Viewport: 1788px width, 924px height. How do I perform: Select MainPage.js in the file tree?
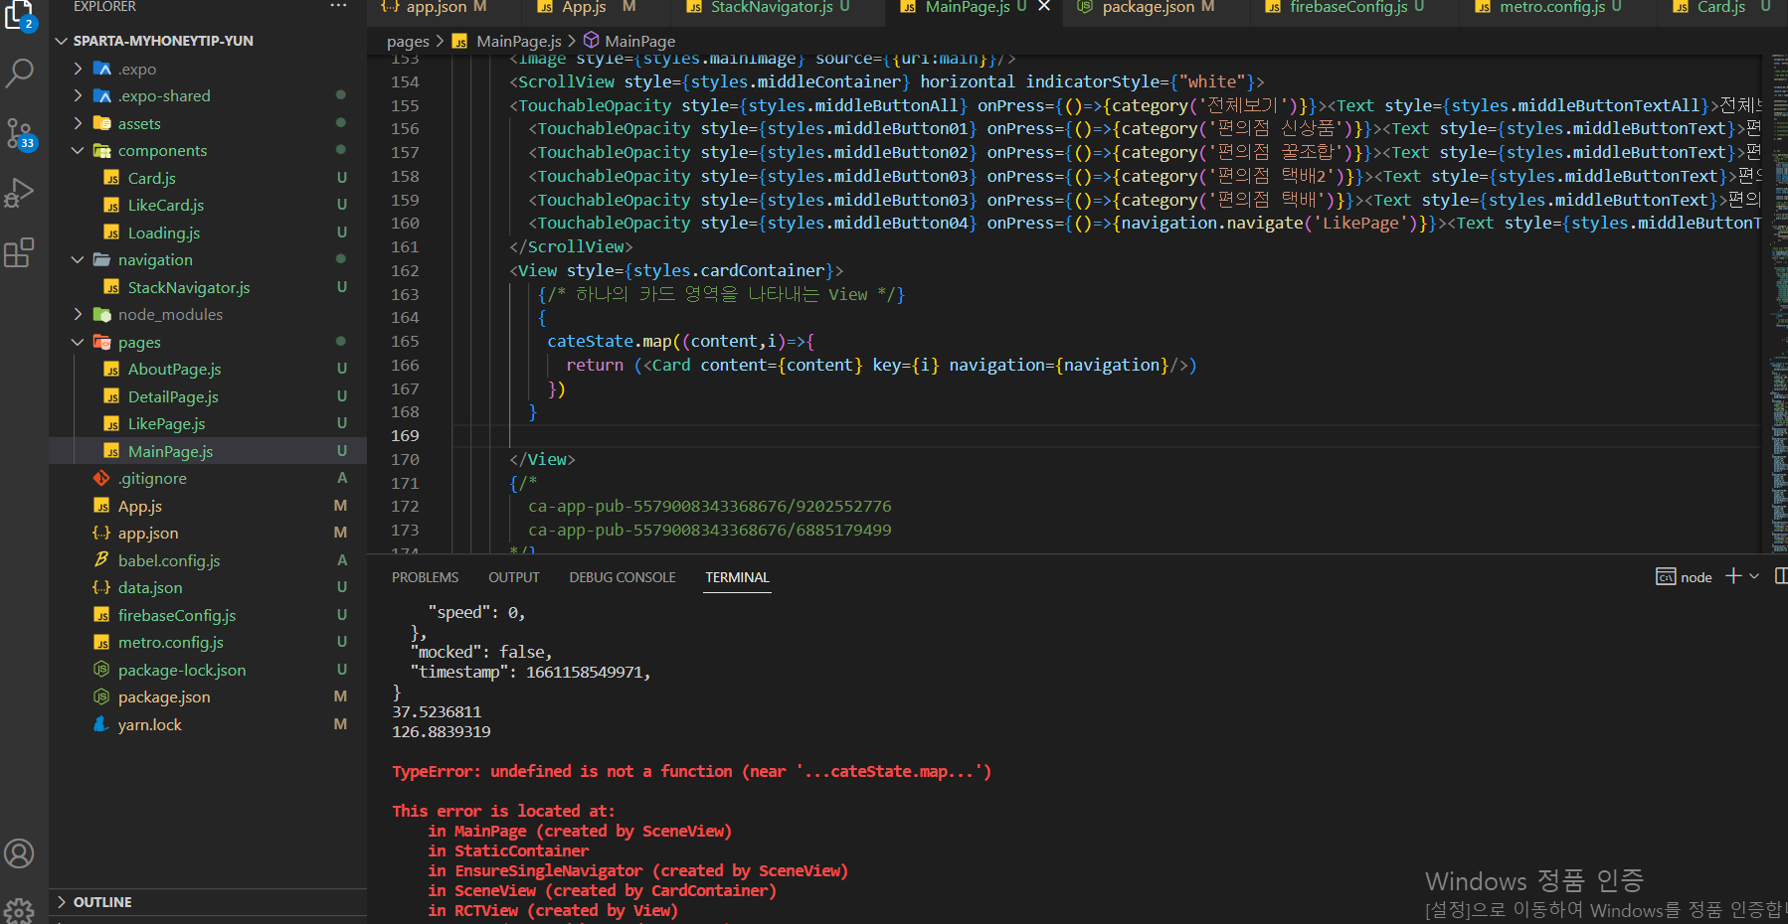click(208, 452)
